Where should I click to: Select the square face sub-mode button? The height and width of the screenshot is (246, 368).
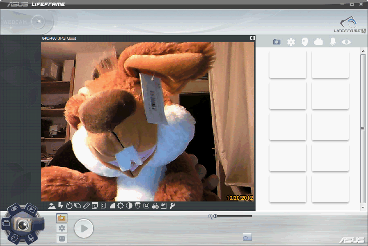(62, 239)
